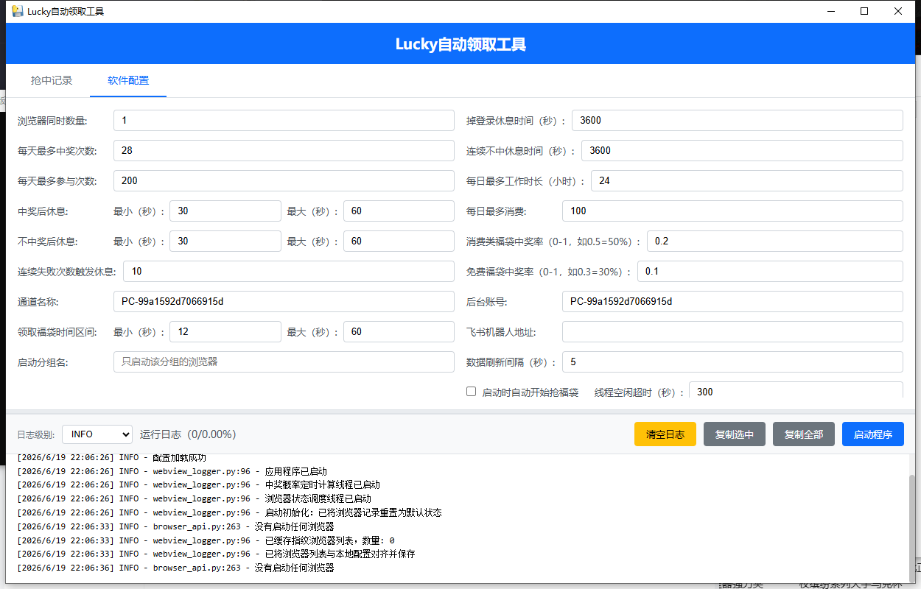The width and height of the screenshot is (921, 589).
Task: Edit 领取福袋时间区间 minimum seconds field
Action: pos(225,332)
